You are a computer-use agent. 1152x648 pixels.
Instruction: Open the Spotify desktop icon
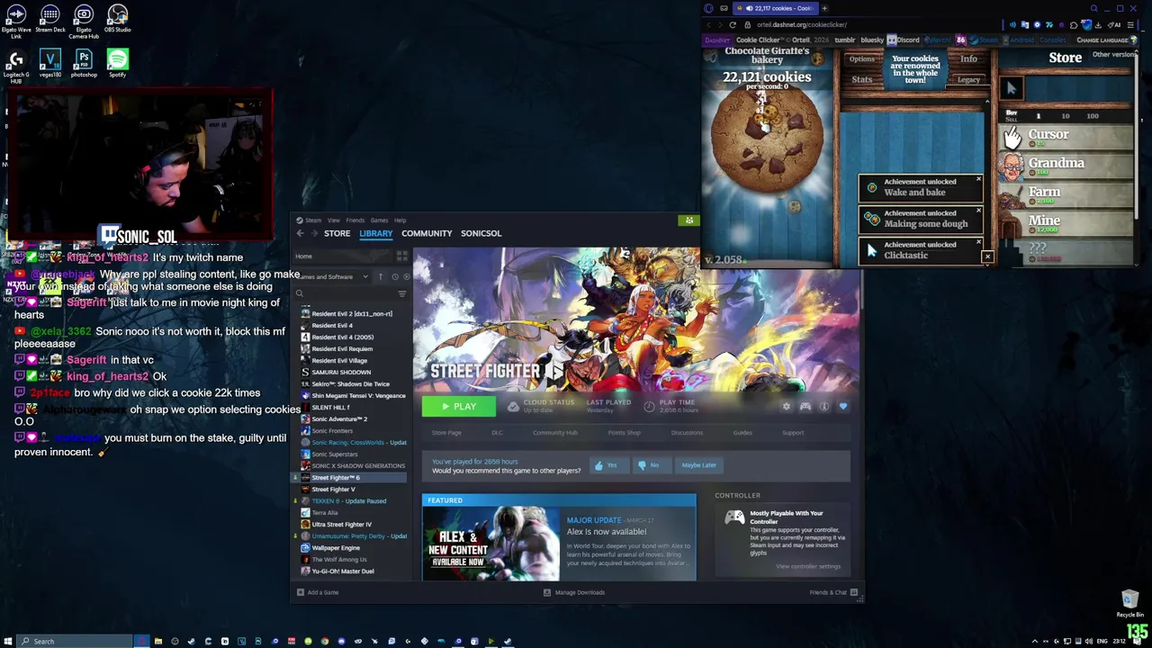pos(117,63)
